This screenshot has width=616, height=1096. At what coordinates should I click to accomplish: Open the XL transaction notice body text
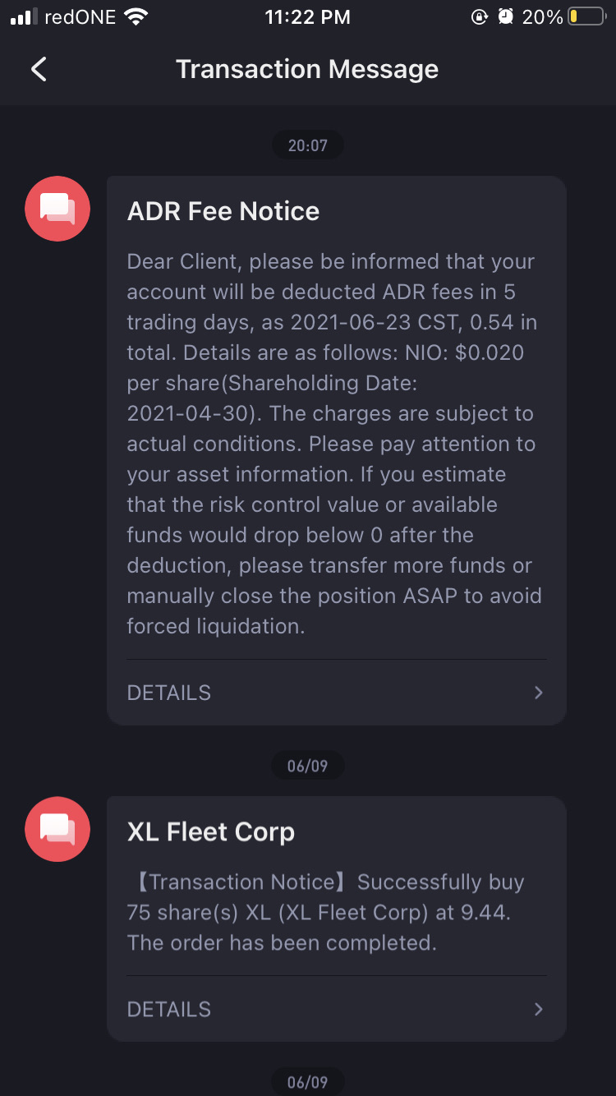[326, 912]
